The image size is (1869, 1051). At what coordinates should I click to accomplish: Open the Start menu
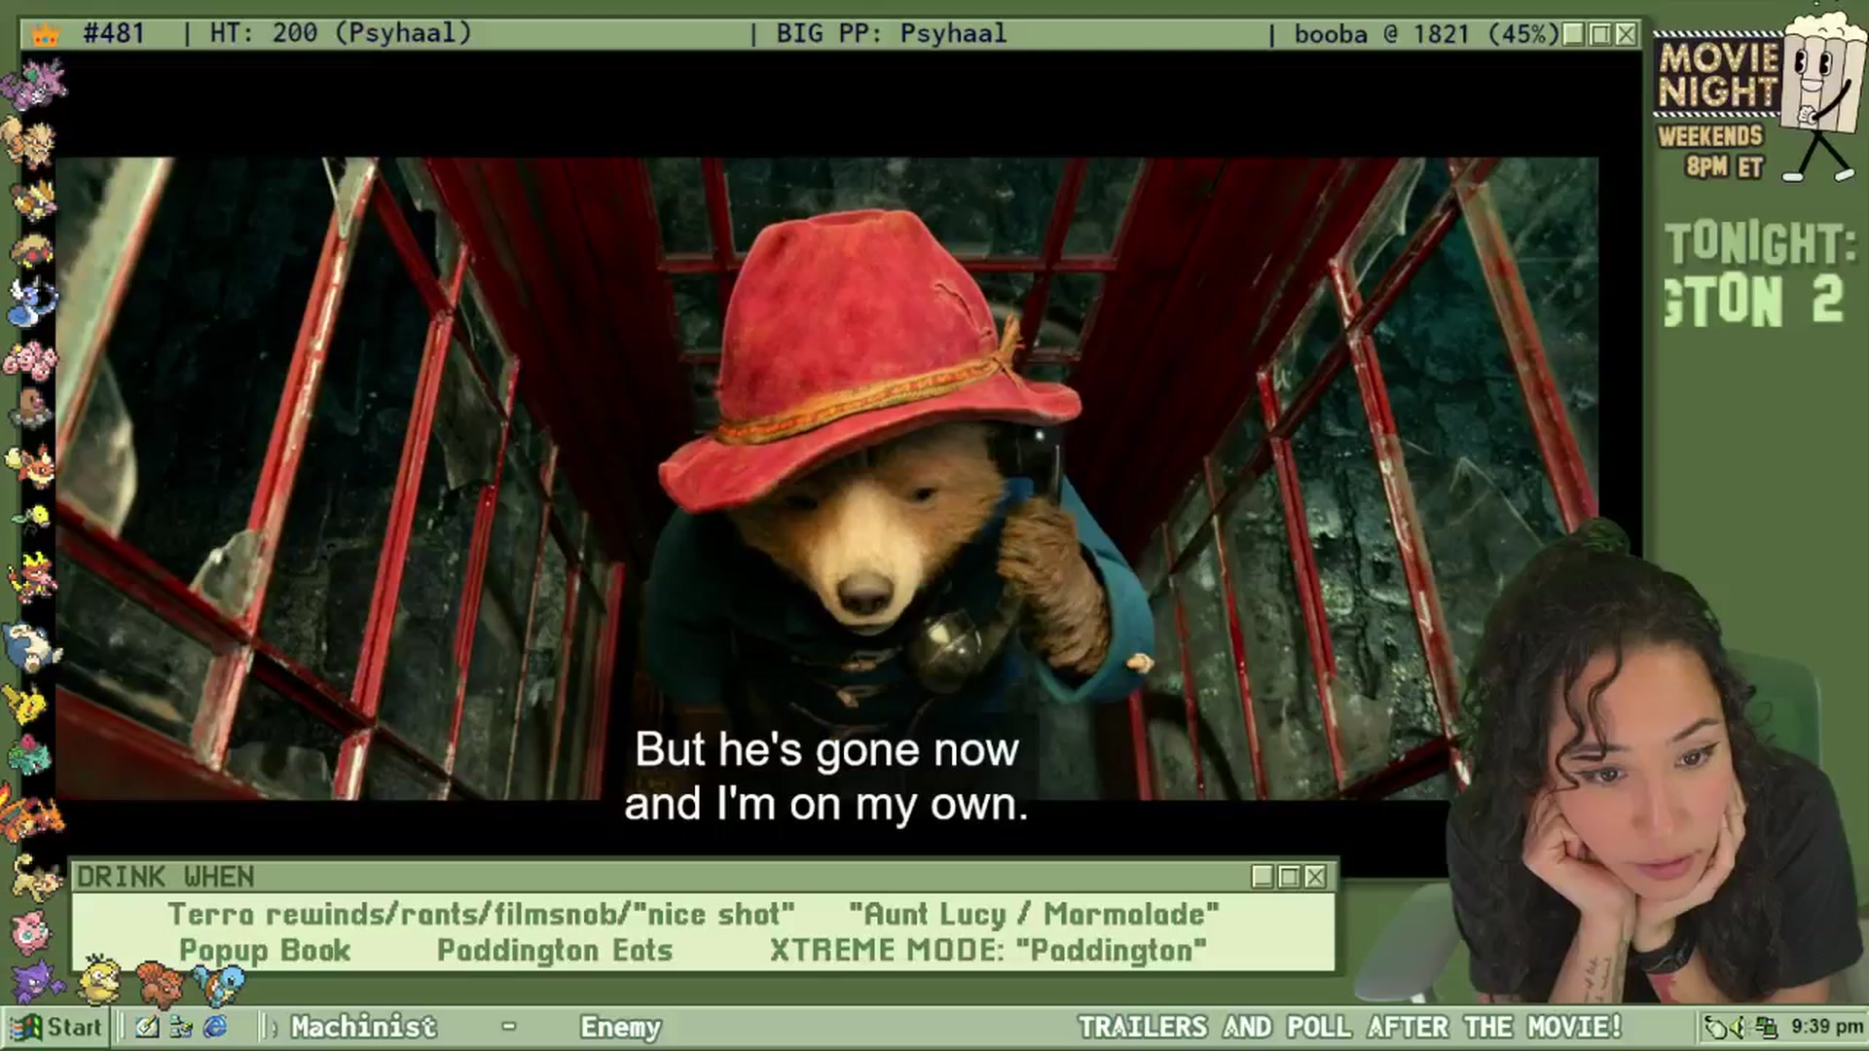(56, 1027)
